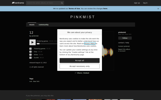
Task: Open the 'Report this album or account' link
Action: [x=124, y=50]
